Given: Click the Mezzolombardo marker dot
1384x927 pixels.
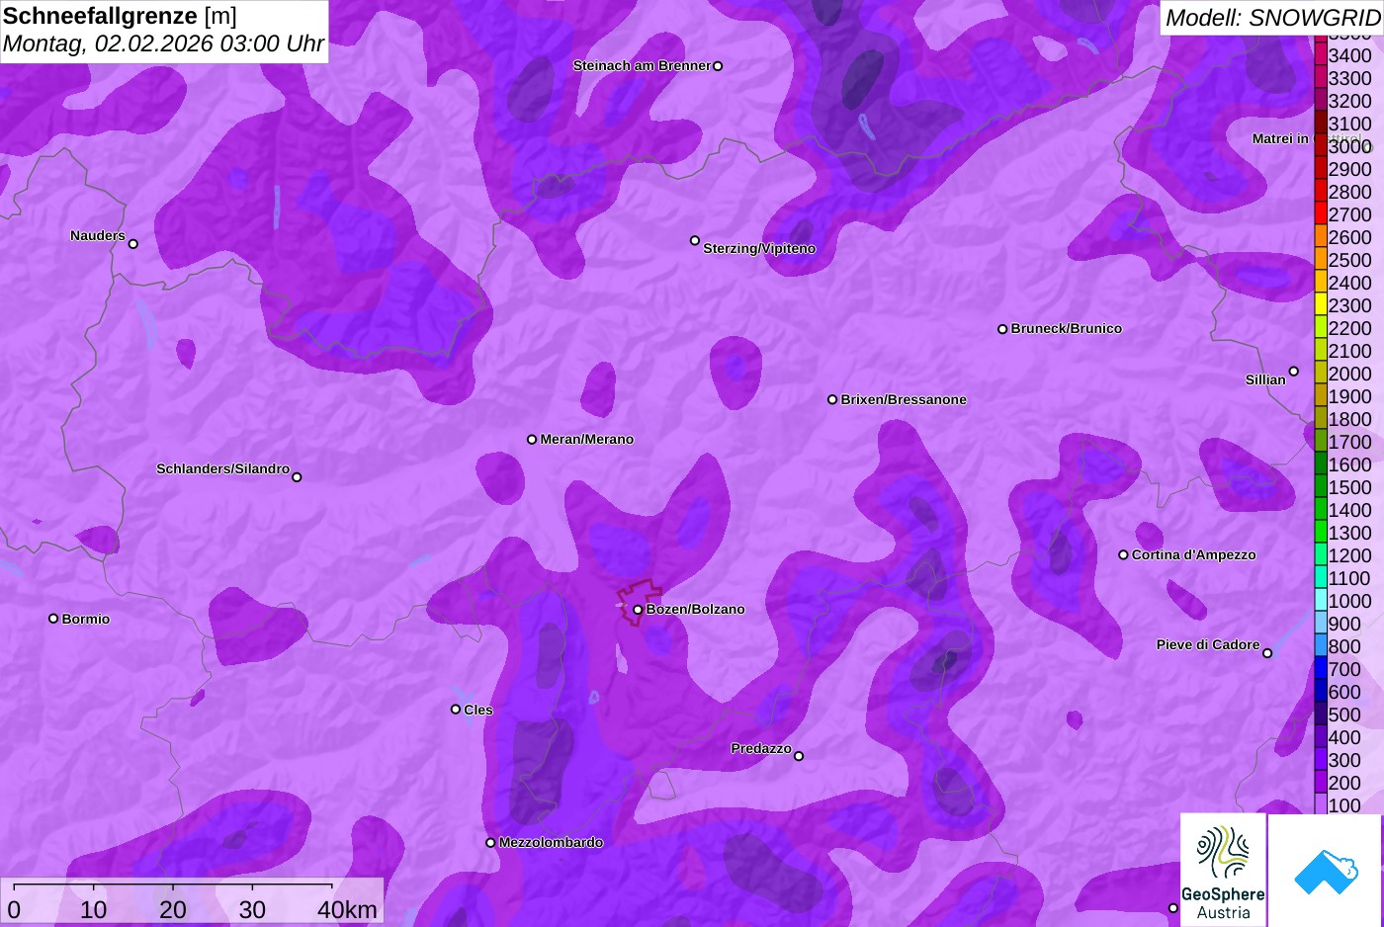Looking at the screenshot, I should (490, 843).
